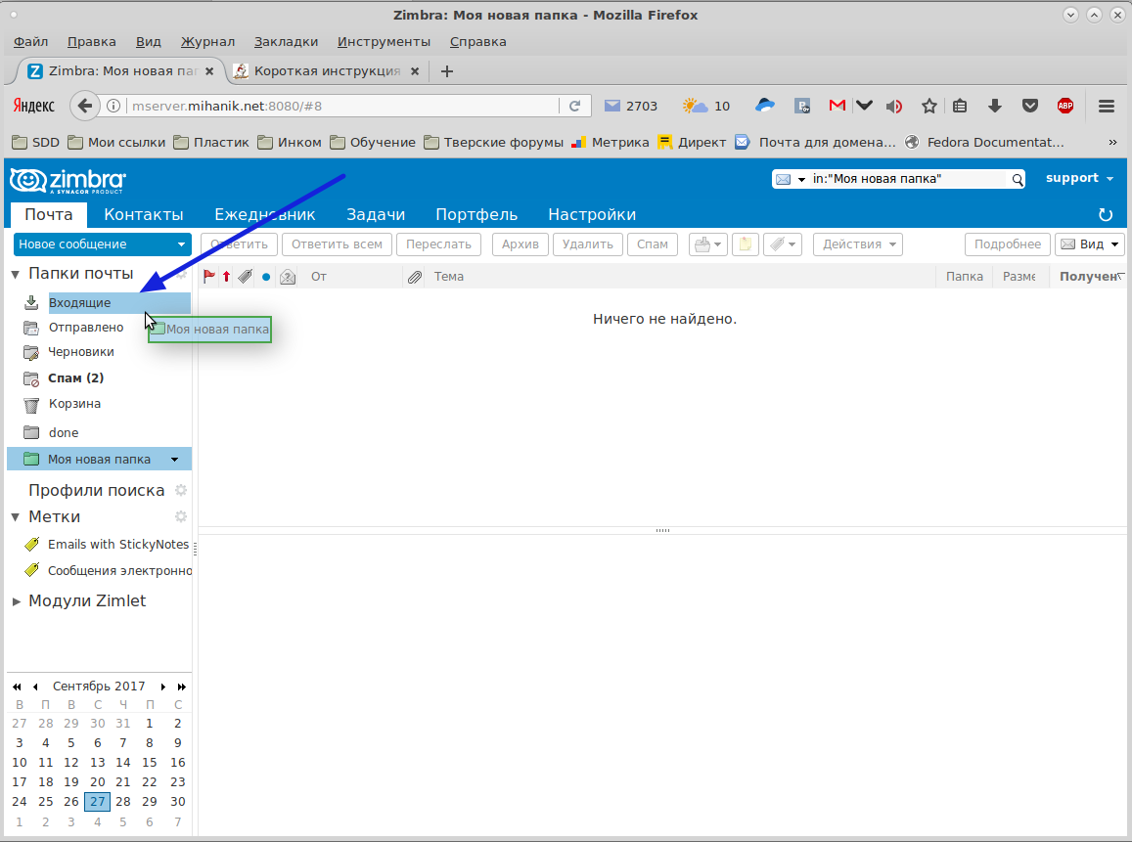
Task: Click the Pocket icon in Firefox toolbar
Action: pos(1030,106)
